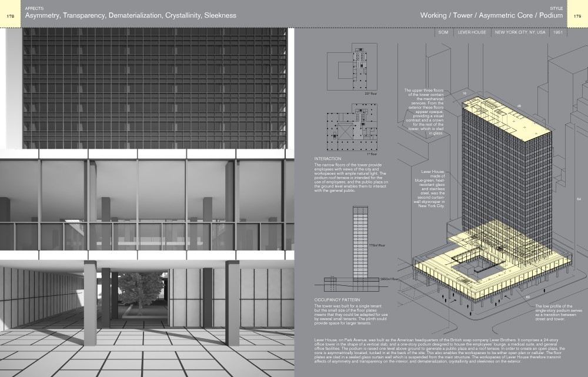This screenshot has height=377, width=588.
Task: Click the Working / Tower / Asymmetric Core / Podium title
Action: tap(492, 16)
